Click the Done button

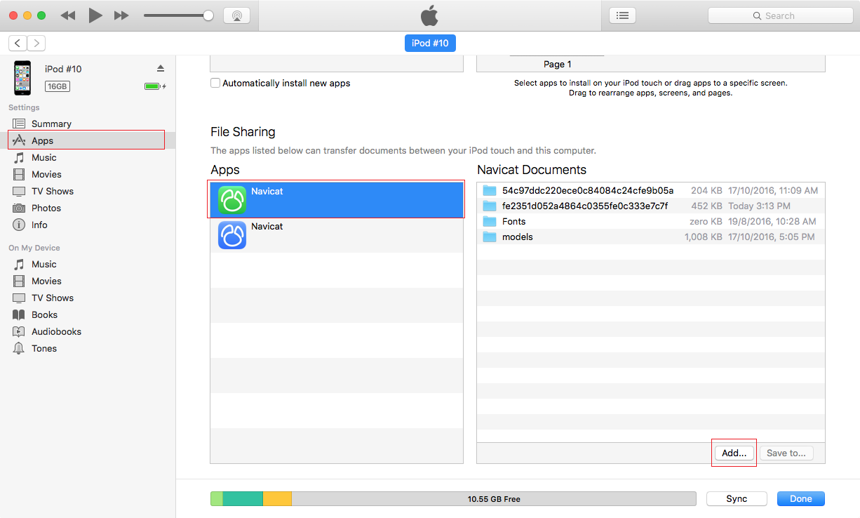pyautogui.click(x=801, y=498)
